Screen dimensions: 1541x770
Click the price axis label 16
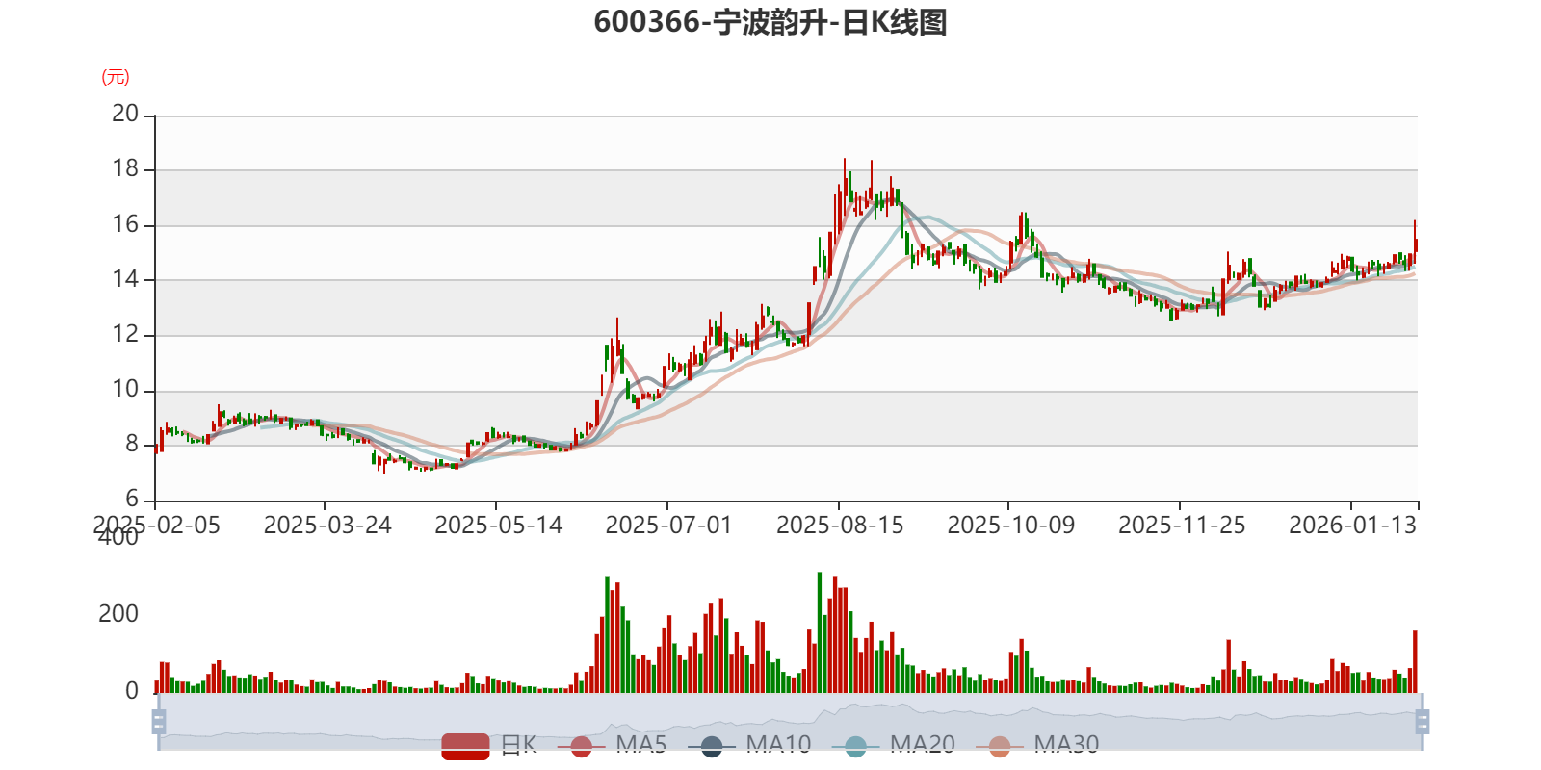click(x=125, y=224)
